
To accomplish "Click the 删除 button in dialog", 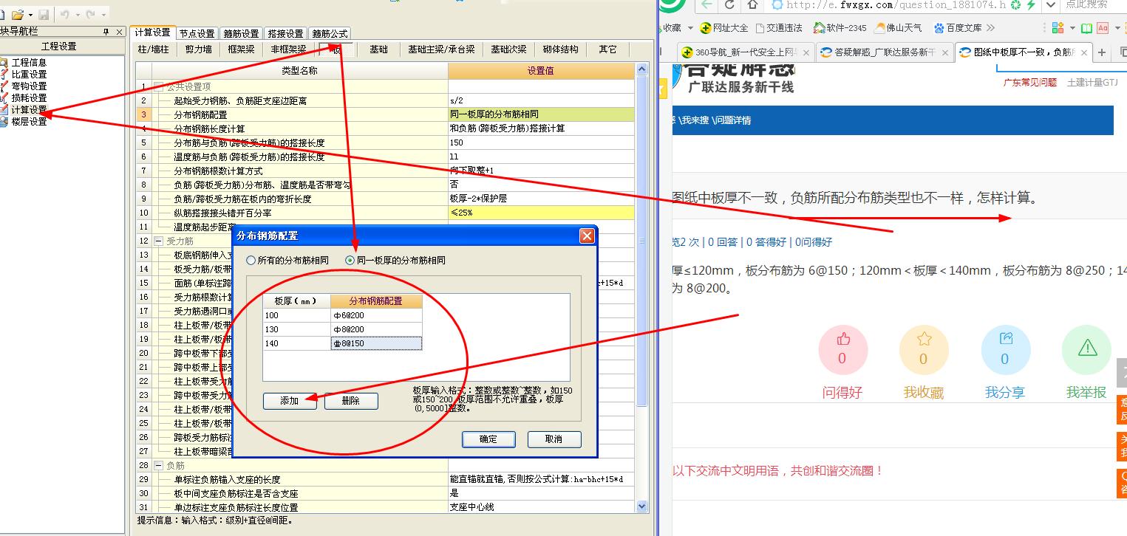I will pyautogui.click(x=351, y=401).
